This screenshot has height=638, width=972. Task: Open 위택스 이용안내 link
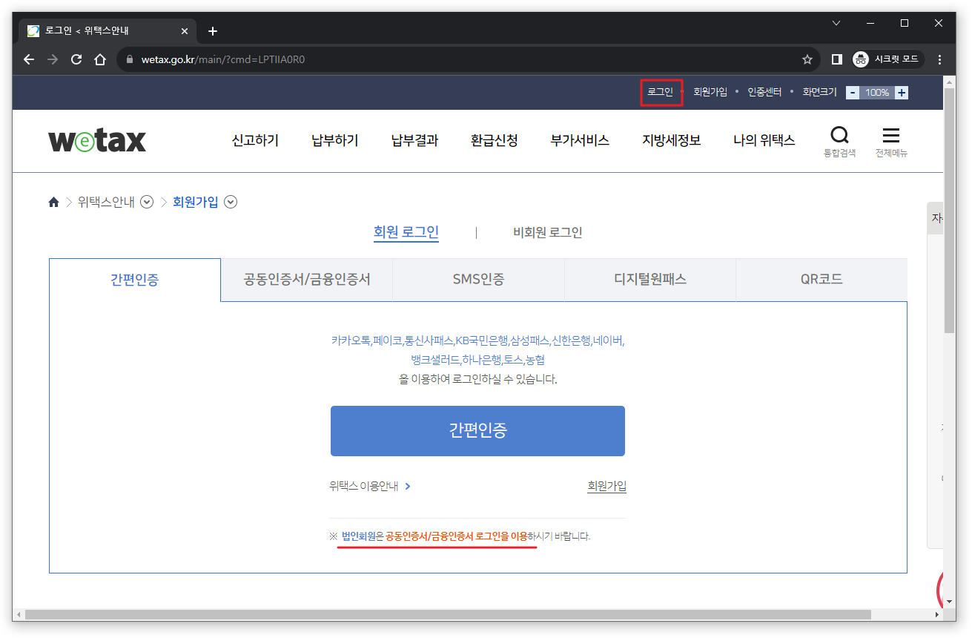click(370, 487)
